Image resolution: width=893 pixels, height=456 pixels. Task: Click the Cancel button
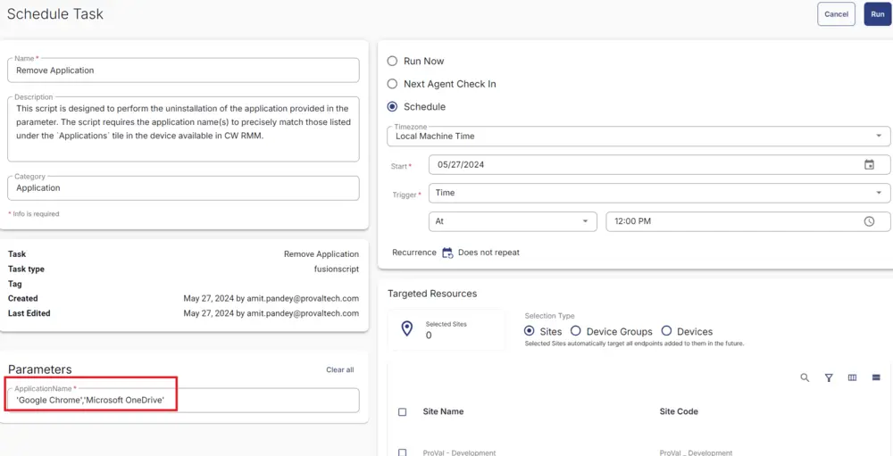click(x=836, y=14)
